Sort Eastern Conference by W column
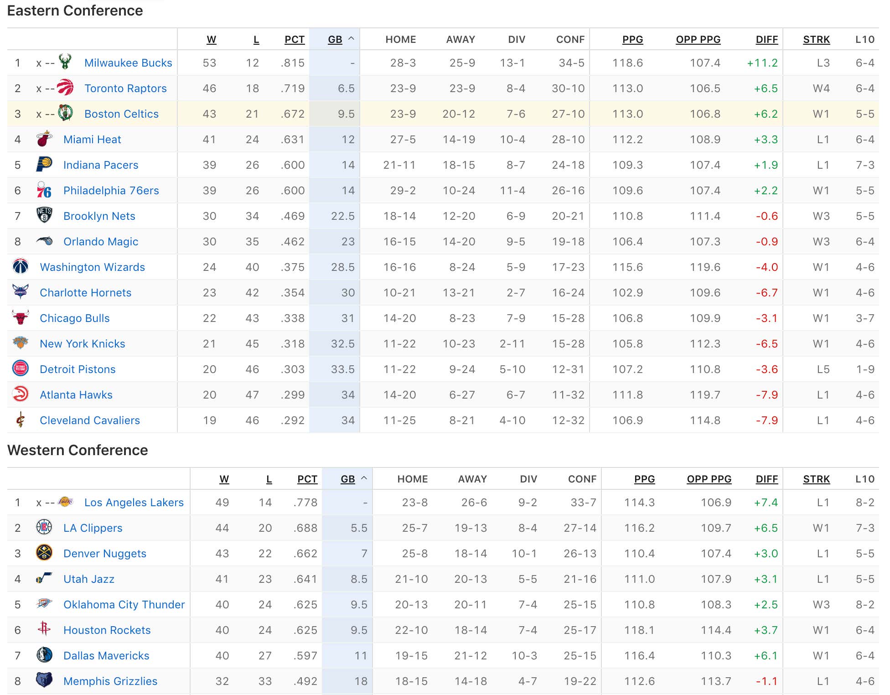Viewport: 890px width, 695px height. click(212, 40)
